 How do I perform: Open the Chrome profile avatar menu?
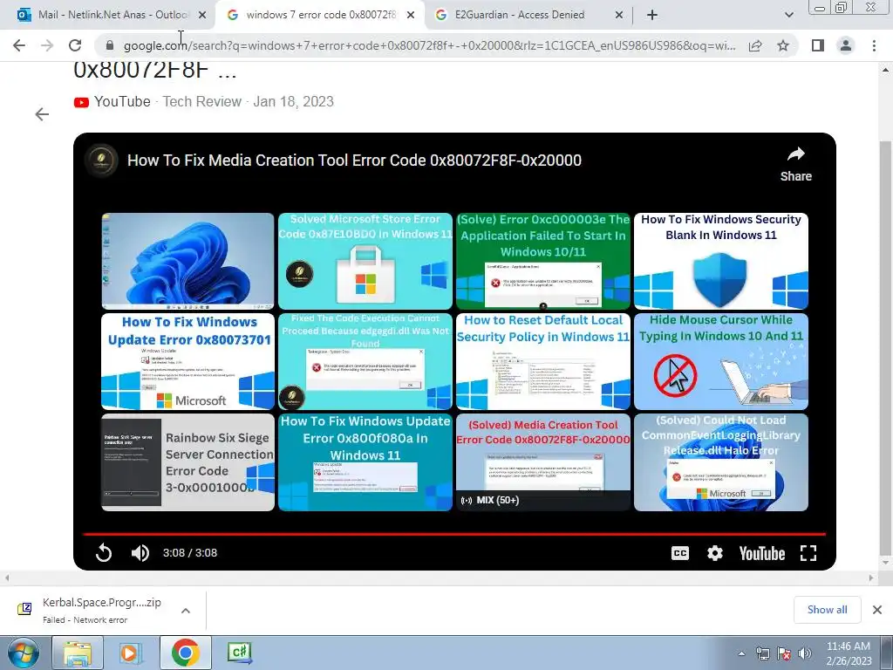[846, 45]
